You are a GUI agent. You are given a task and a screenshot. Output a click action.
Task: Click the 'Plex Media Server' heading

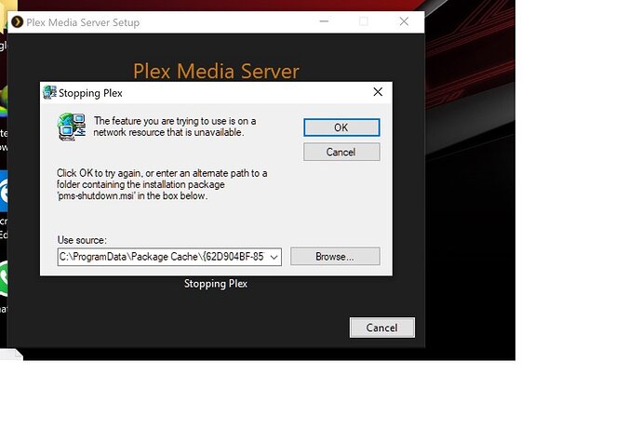tap(216, 71)
